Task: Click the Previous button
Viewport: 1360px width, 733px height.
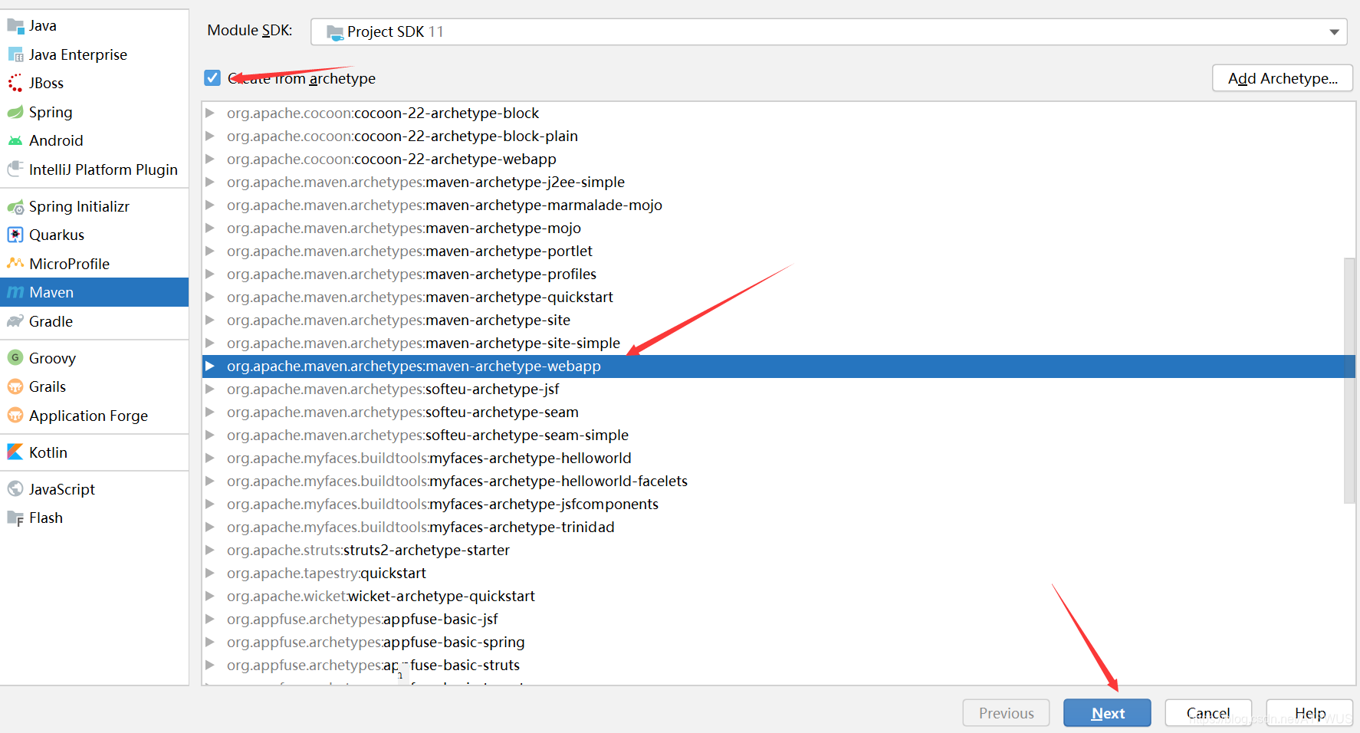Action: [x=1006, y=713]
